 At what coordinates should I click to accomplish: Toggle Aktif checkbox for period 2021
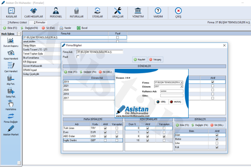tap(213, 86)
